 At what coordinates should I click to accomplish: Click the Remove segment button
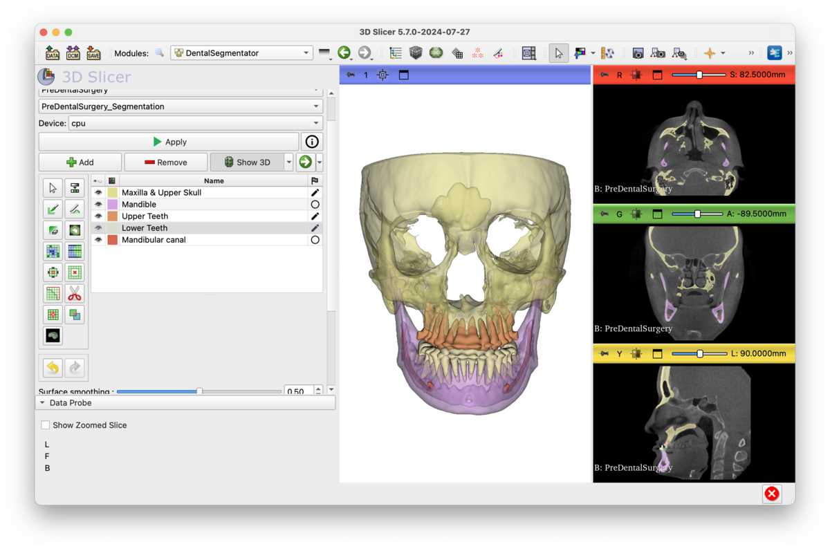pyautogui.click(x=166, y=162)
